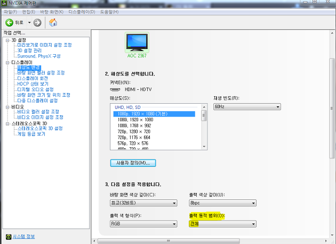Open HDCP 상태 보기 item
This screenshot has height=244, width=336.
pyautogui.click(x=33, y=84)
